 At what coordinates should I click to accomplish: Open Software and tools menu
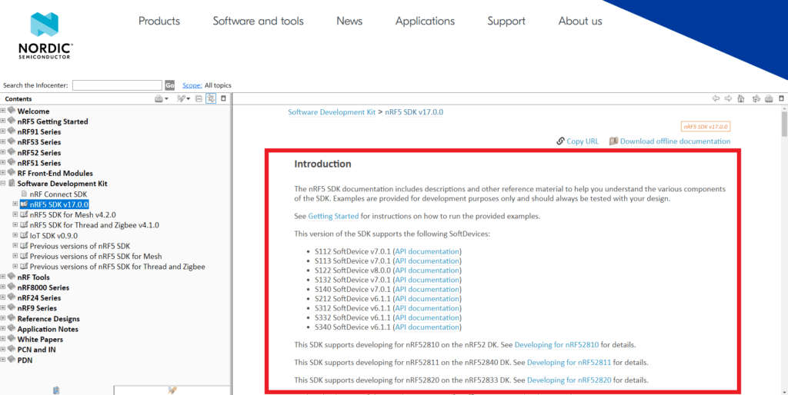pyautogui.click(x=259, y=21)
